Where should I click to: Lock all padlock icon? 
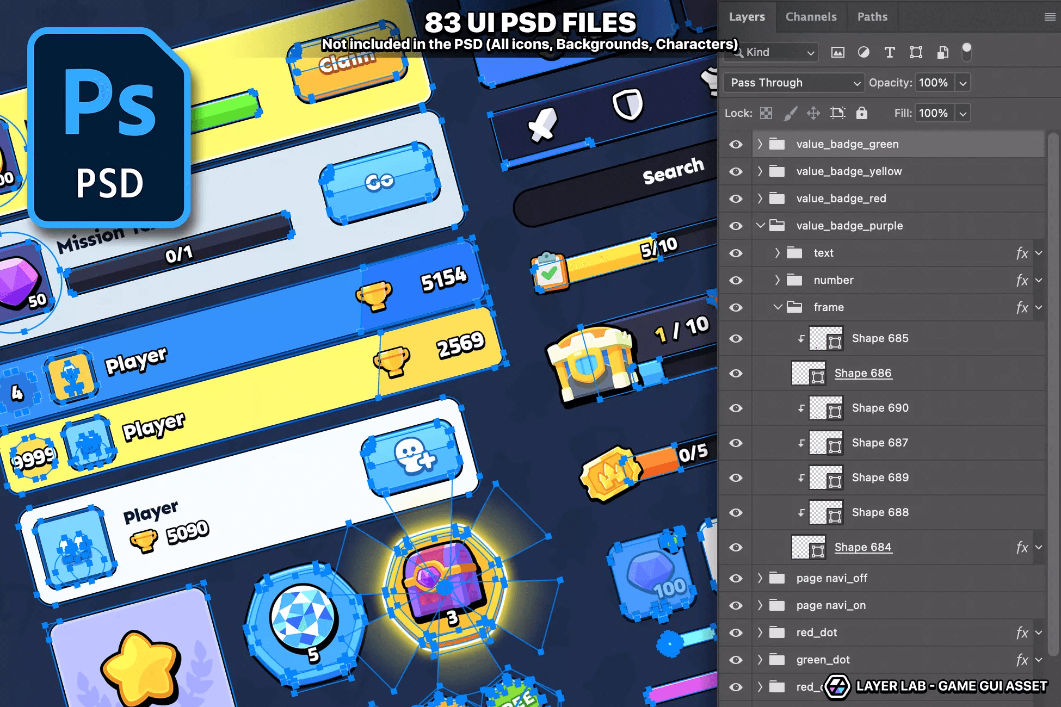(x=861, y=113)
